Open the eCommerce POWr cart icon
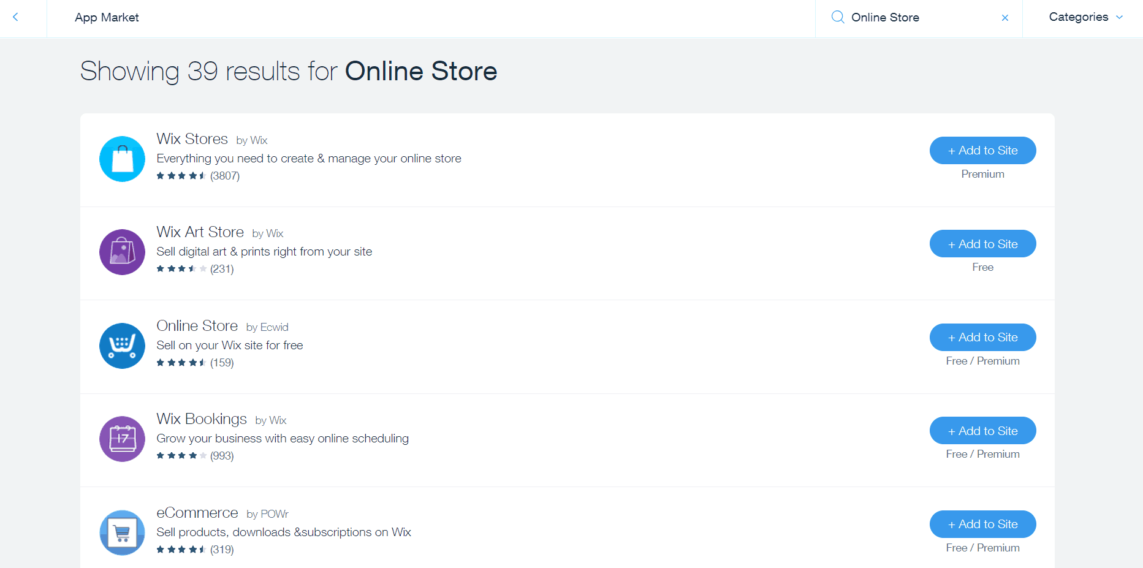1143x568 pixels. (122, 532)
